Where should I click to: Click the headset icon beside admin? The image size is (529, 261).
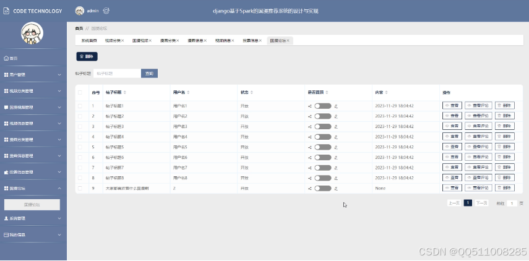tap(106, 11)
